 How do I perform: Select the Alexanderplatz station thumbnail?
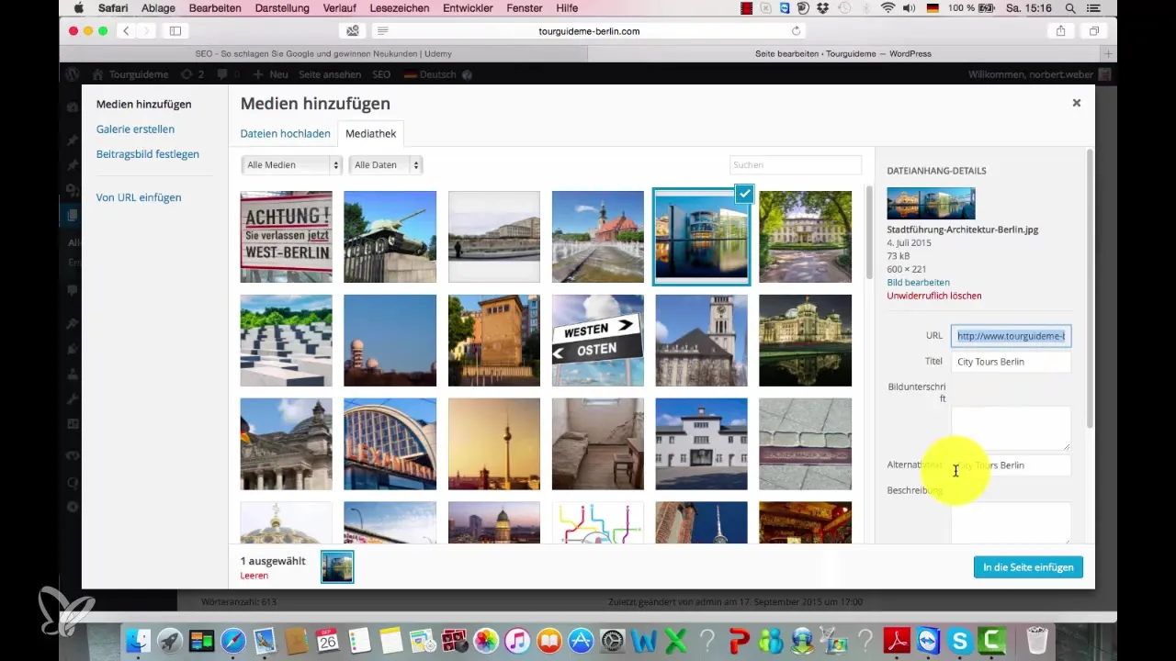[390, 444]
